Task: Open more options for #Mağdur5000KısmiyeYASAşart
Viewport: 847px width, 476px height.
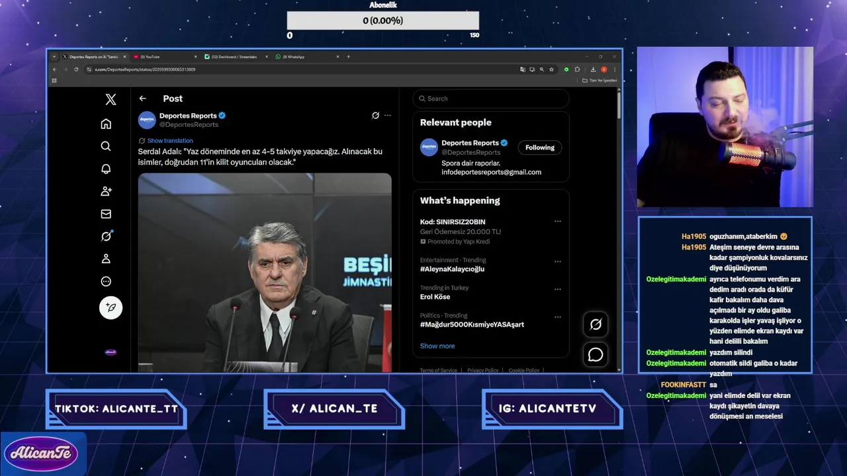Action: [x=558, y=317]
